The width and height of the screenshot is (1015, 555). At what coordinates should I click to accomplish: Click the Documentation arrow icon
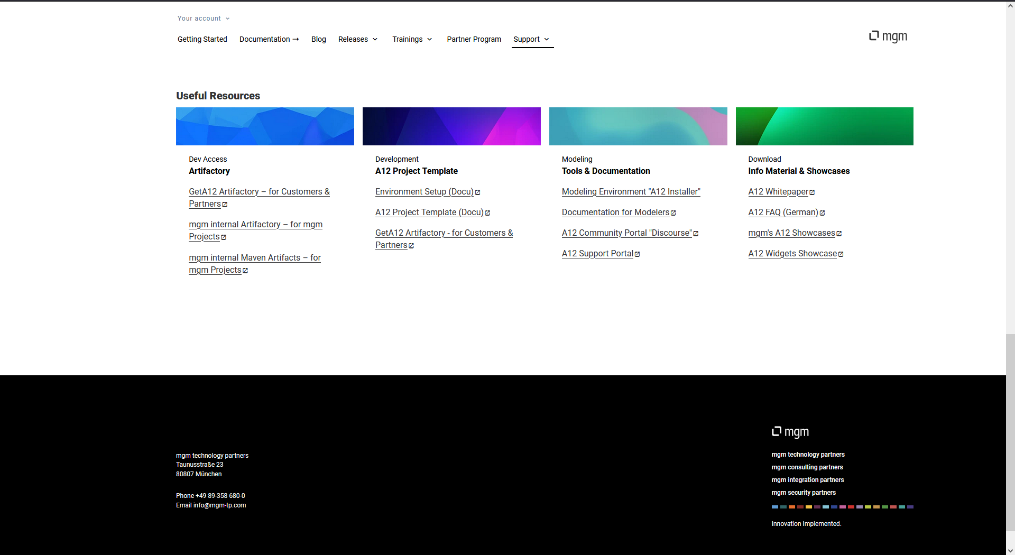(x=296, y=39)
